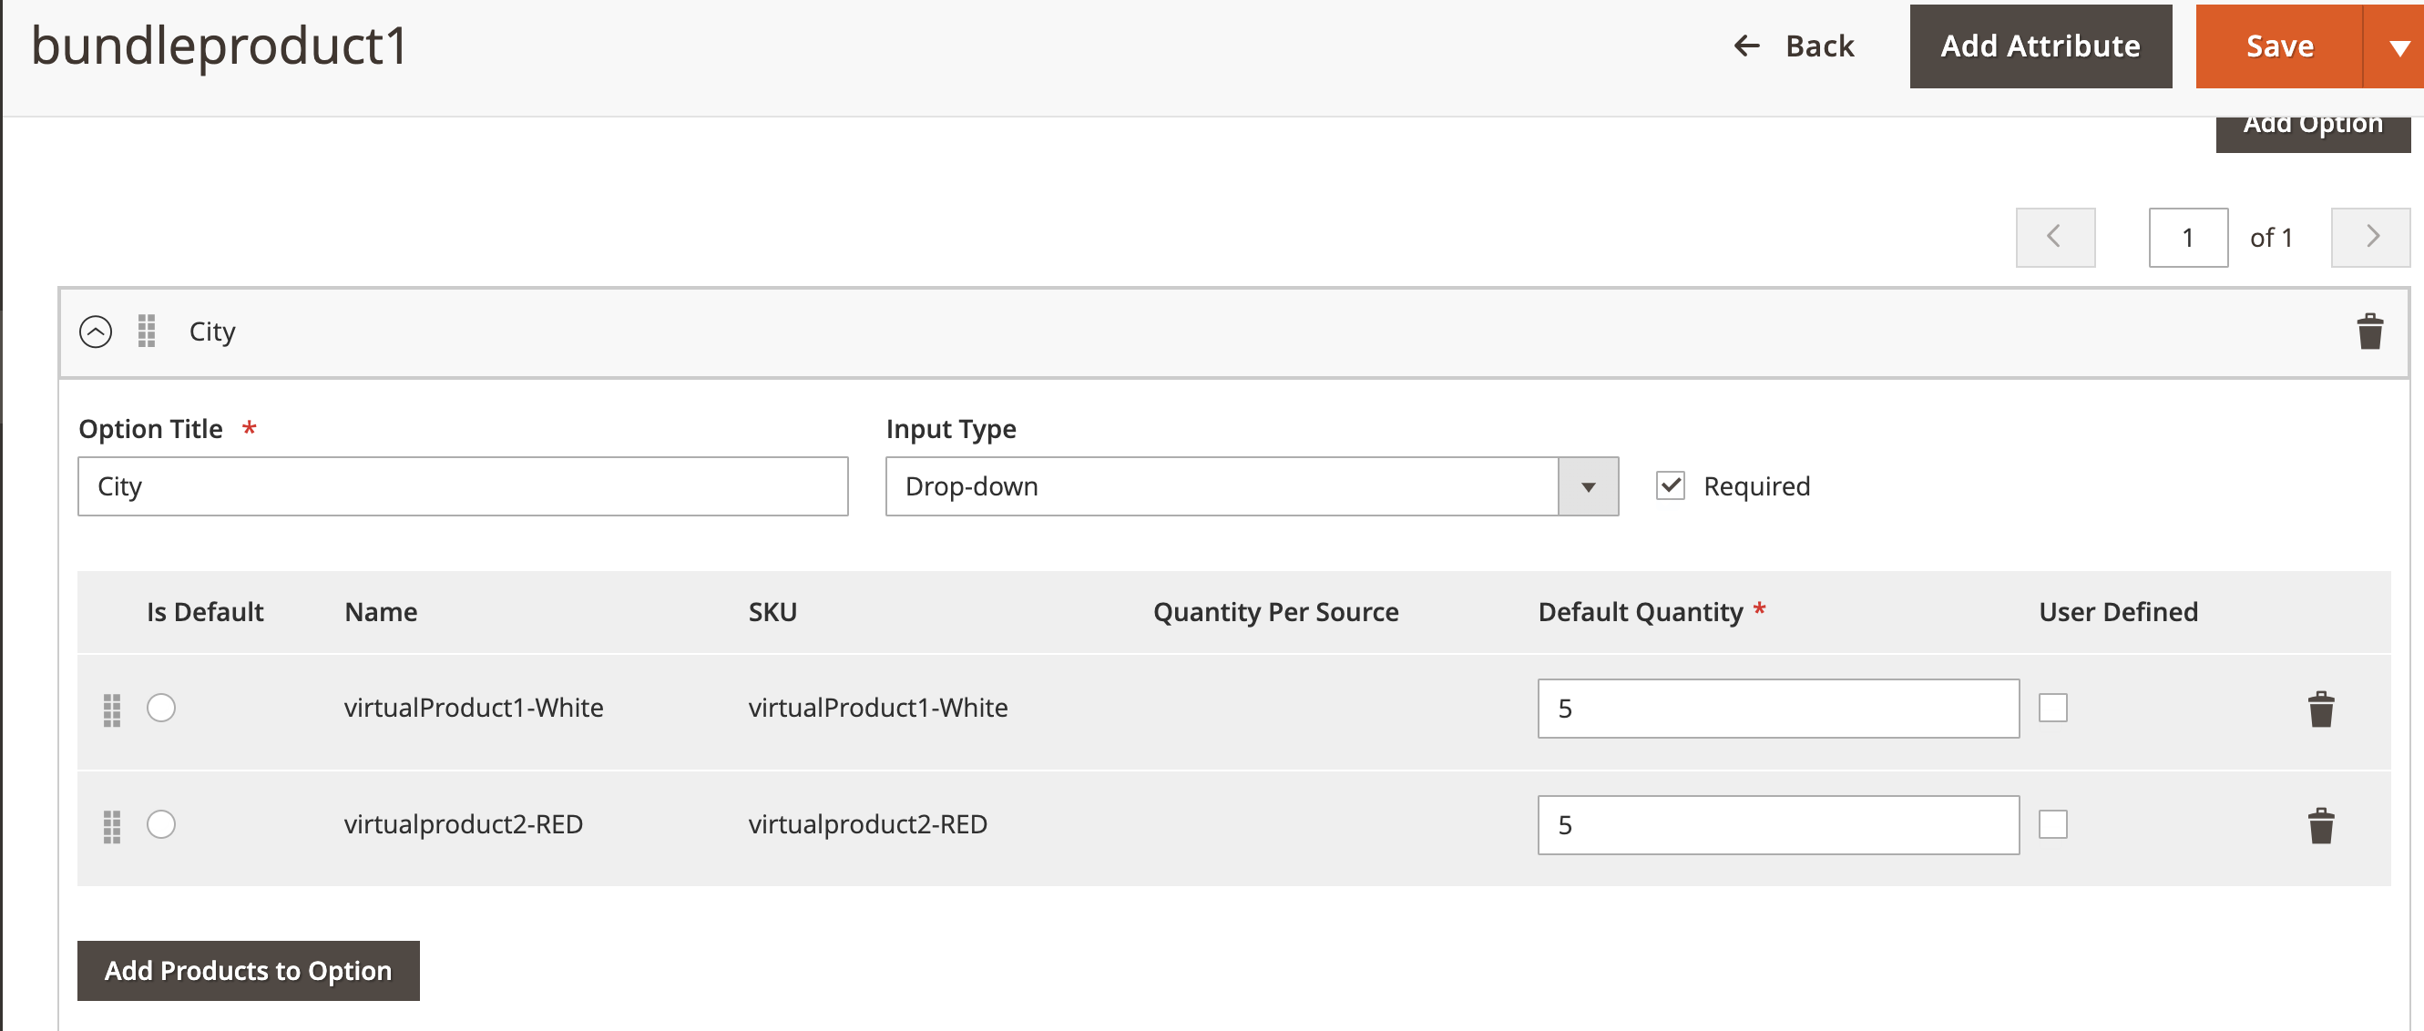Click the Add Attribute button
2424x1031 pixels.
pos(2040,46)
